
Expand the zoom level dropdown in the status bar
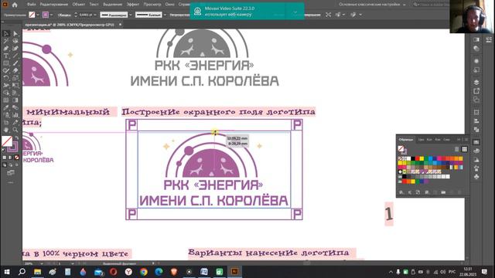(41, 263)
